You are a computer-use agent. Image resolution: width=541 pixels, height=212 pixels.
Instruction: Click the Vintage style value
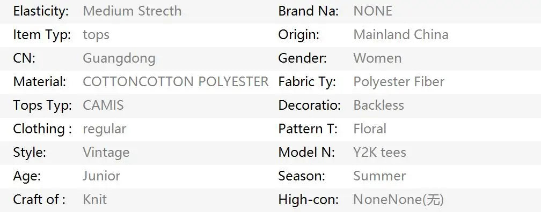pos(106,152)
